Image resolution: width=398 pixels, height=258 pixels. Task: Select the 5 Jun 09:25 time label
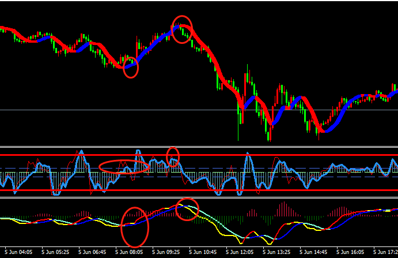pos(166,252)
